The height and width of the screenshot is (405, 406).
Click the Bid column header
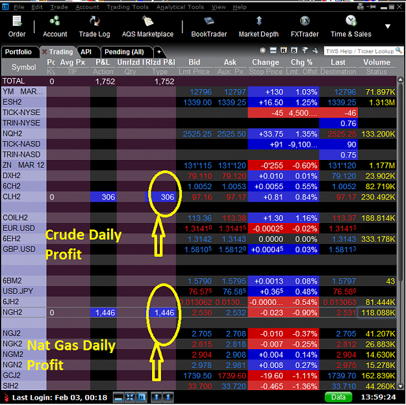pyautogui.click(x=194, y=62)
